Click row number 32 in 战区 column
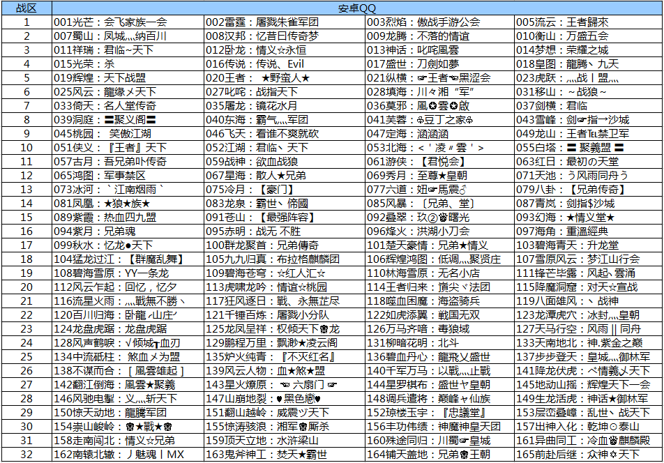The image size is (664, 463). (27, 455)
